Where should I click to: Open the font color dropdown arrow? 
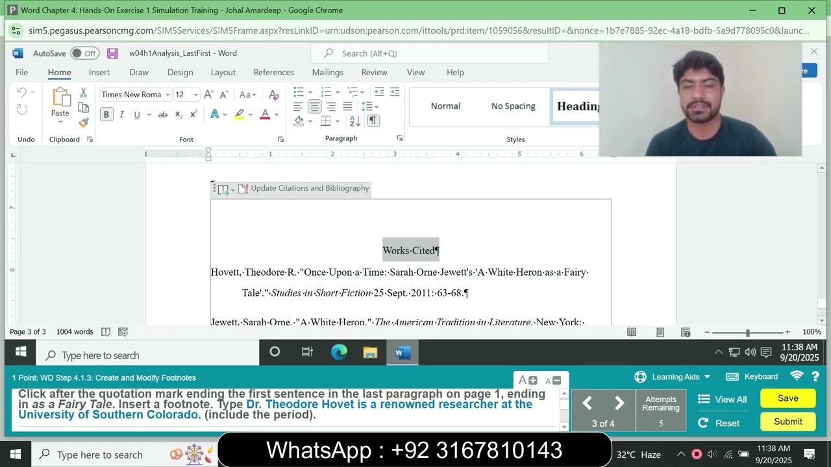276,115
